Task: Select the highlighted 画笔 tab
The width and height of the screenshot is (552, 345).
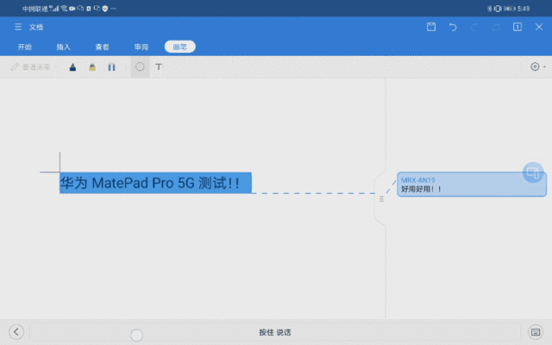Action: (180, 47)
